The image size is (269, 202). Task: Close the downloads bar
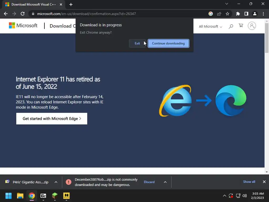[x=264, y=182]
